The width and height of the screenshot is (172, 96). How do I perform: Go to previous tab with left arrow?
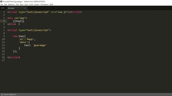2,8
